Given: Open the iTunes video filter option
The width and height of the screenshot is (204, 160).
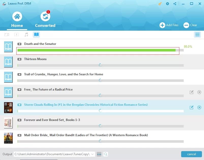Looking at the screenshot, I should coord(17,34).
